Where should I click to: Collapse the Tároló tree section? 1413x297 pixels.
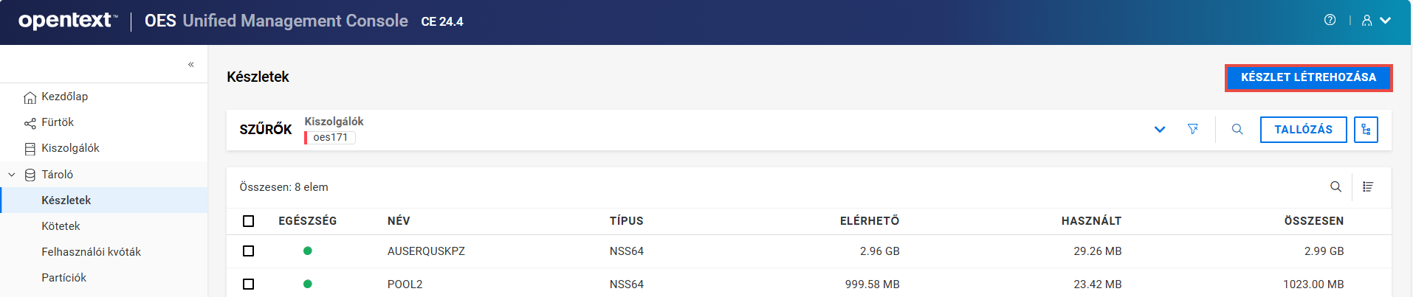(x=12, y=175)
